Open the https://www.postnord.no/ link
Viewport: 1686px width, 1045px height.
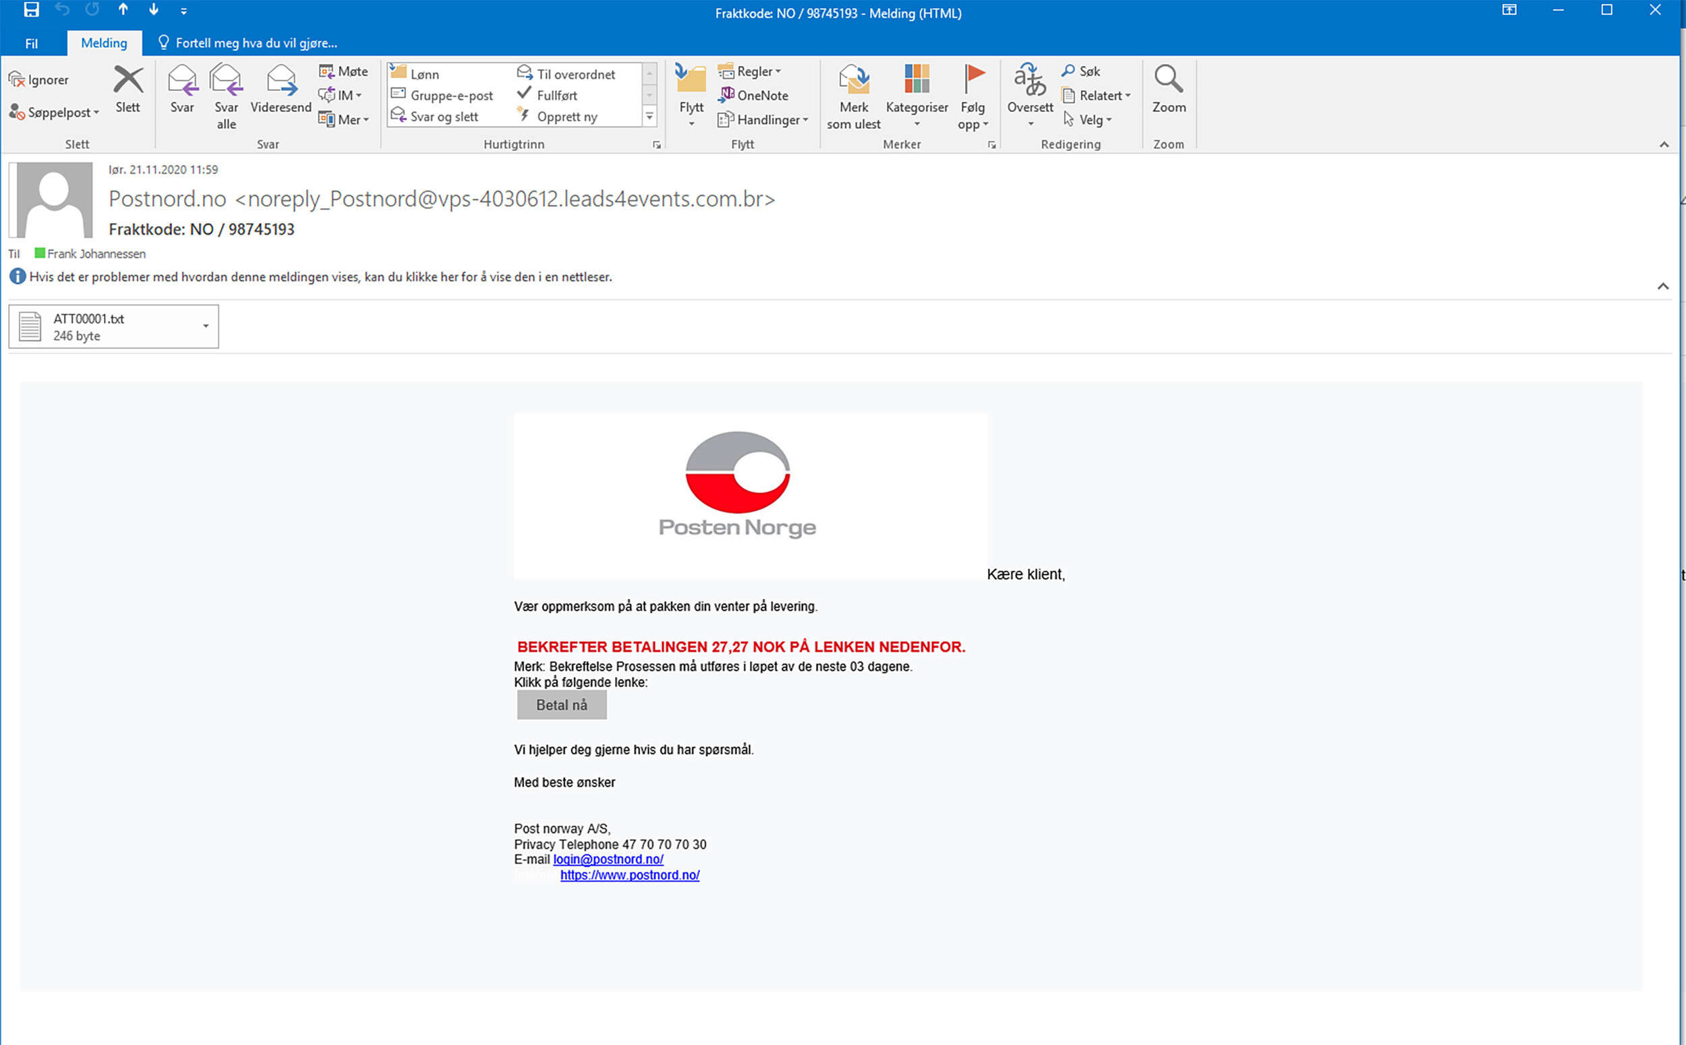click(629, 875)
